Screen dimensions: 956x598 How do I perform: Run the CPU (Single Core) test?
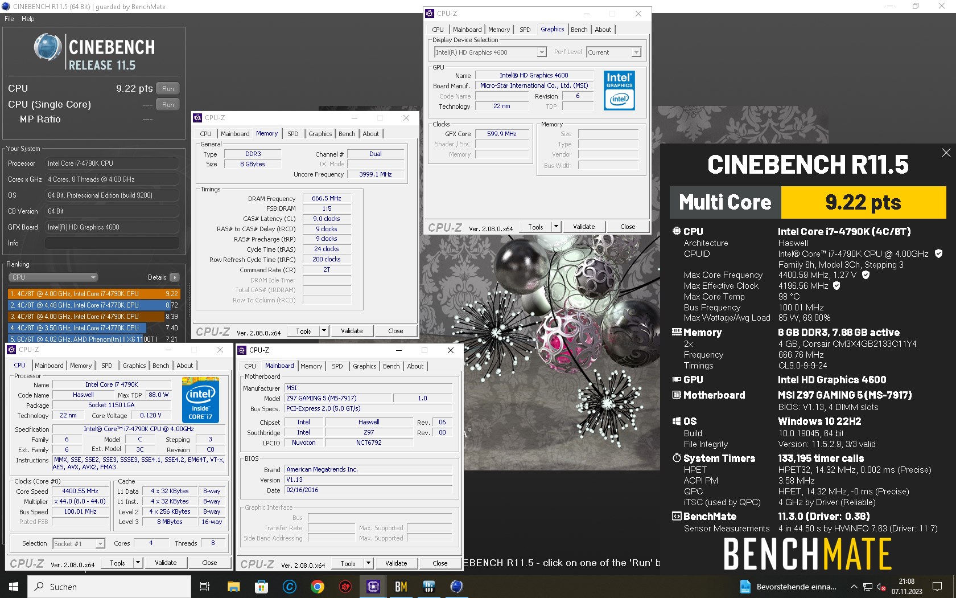[168, 105]
